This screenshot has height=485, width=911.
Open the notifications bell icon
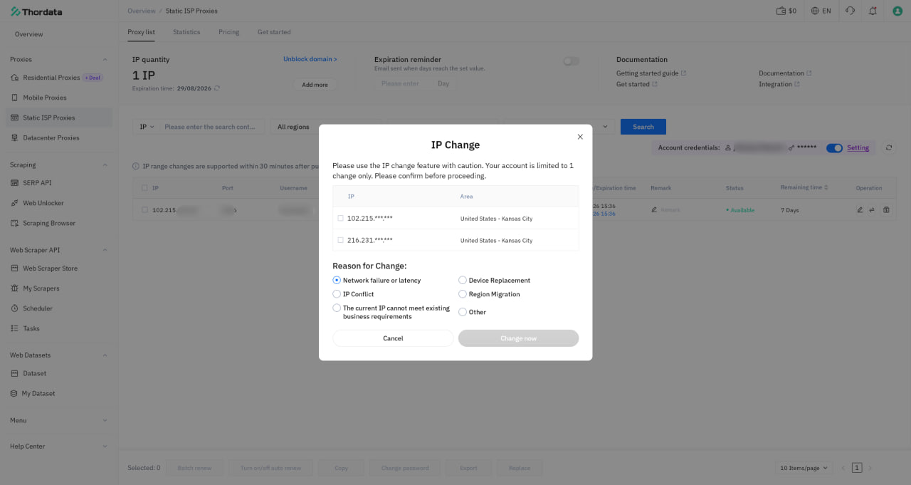[872, 11]
